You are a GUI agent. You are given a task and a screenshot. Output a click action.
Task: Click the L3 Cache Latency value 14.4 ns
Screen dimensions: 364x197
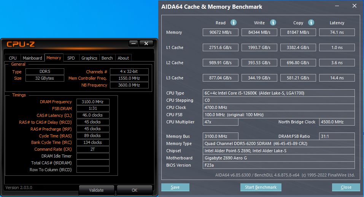pos(337,78)
